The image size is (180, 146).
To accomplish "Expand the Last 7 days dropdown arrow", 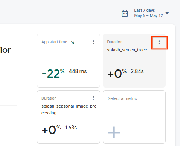I will 167,13.
